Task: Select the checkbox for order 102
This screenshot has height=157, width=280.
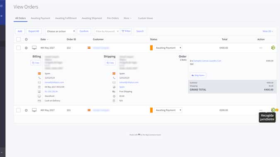Action: pos(18,48)
